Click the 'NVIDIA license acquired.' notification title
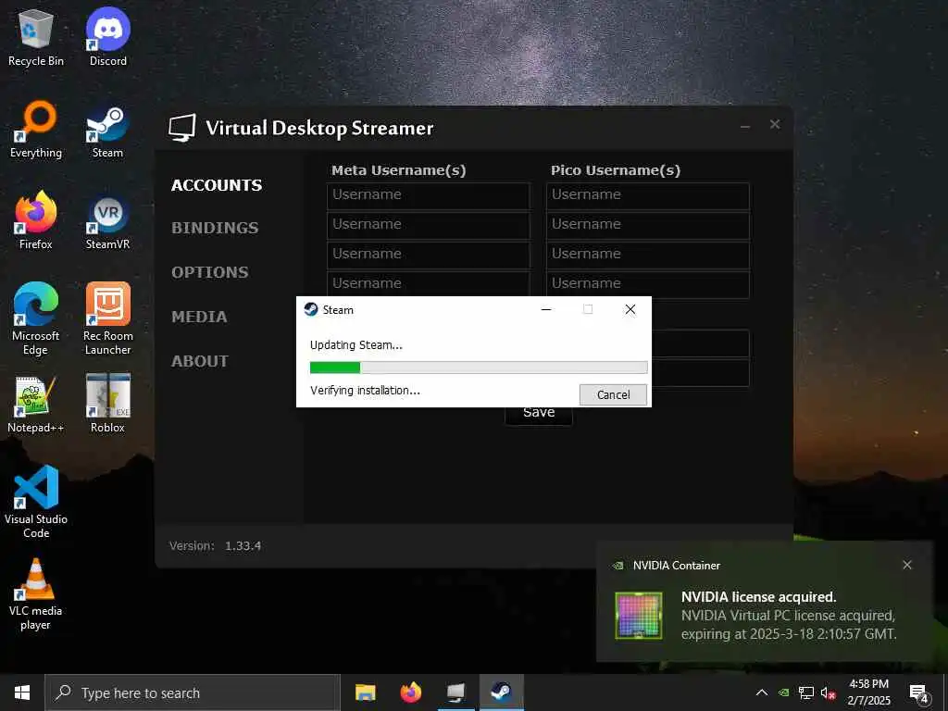This screenshot has width=948, height=711. (759, 597)
